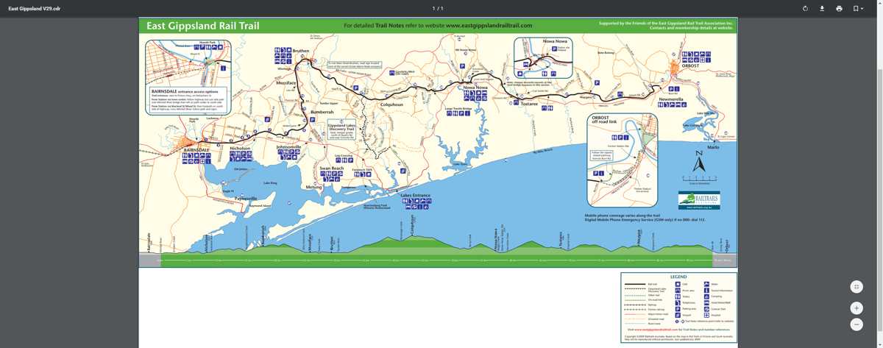883x348 pixels.
Task: Click the north arrow compass symbol
Action: click(x=699, y=163)
